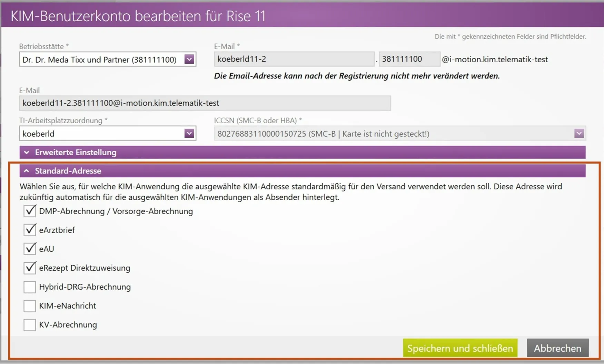Click the full E-Mail address field
This screenshot has height=364, width=604.
click(x=205, y=103)
